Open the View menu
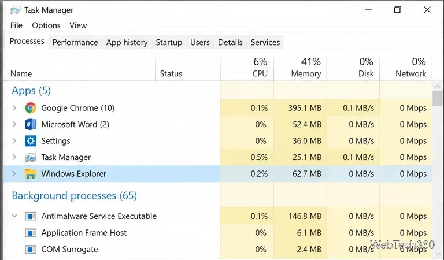 pos(78,25)
